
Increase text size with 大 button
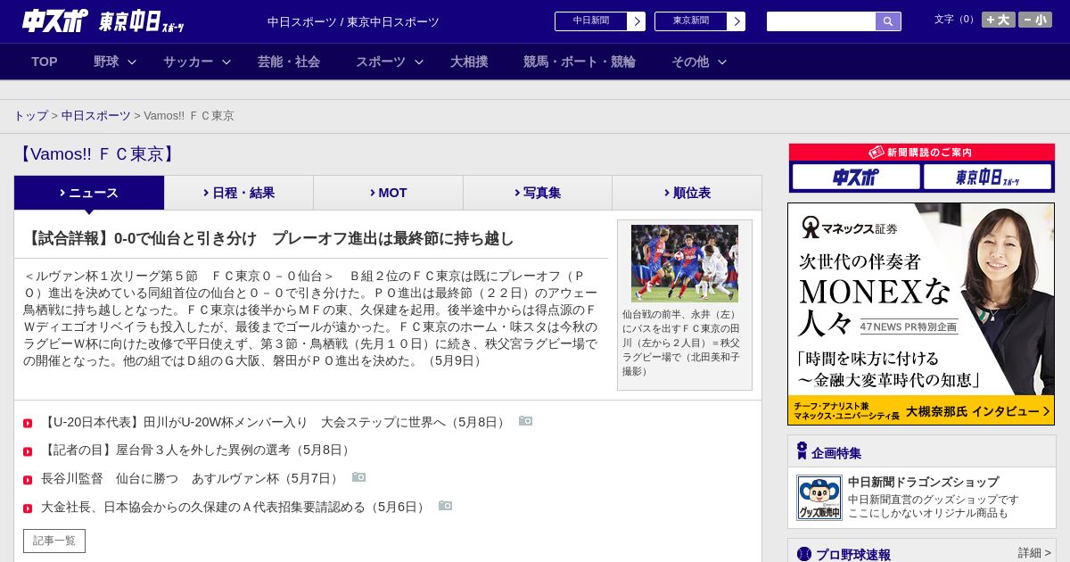(999, 20)
